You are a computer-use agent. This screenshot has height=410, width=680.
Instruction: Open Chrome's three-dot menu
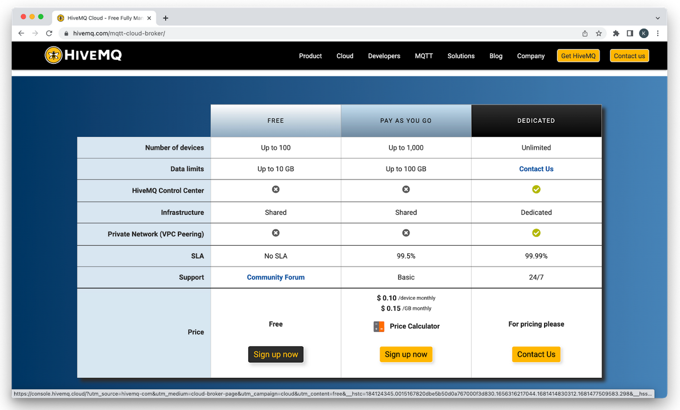[x=658, y=33]
